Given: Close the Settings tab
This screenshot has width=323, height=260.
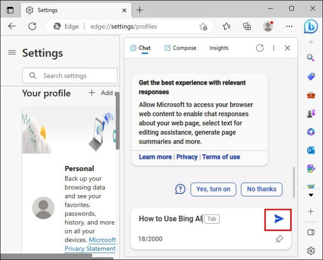Looking at the screenshot, I should point(124,10).
